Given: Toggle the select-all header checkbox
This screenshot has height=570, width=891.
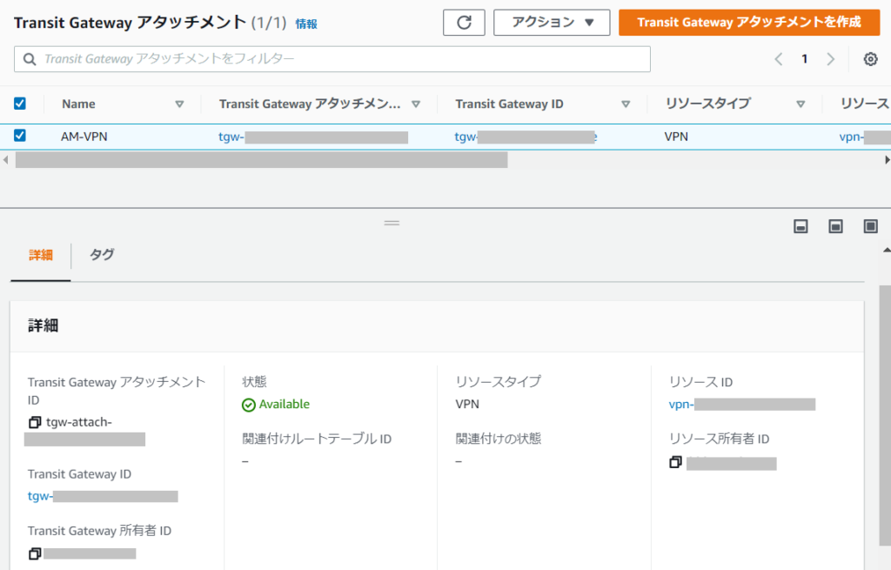Looking at the screenshot, I should click(20, 104).
